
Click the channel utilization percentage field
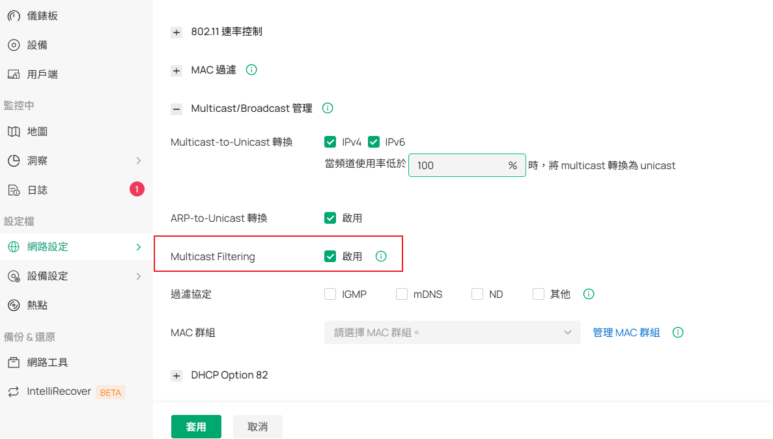coord(459,165)
